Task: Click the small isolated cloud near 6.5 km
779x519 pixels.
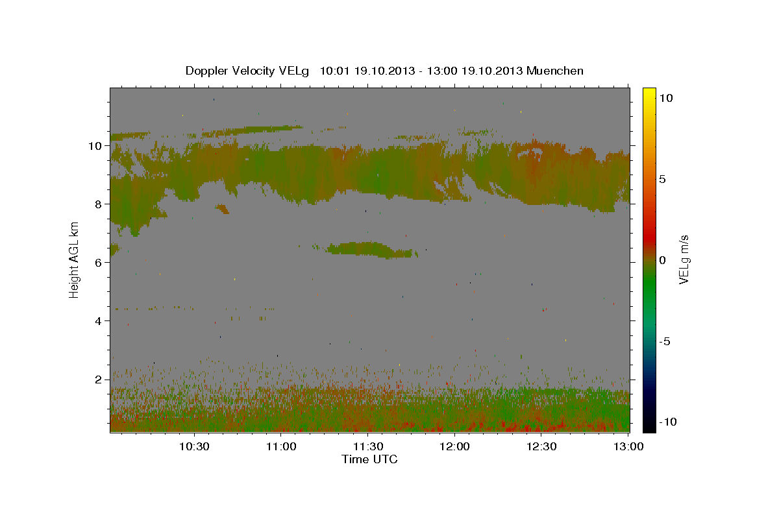Action: click(x=370, y=249)
